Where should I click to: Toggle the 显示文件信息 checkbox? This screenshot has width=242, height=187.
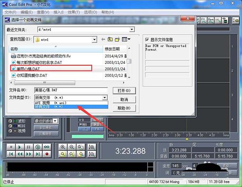click(x=147, y=39)
